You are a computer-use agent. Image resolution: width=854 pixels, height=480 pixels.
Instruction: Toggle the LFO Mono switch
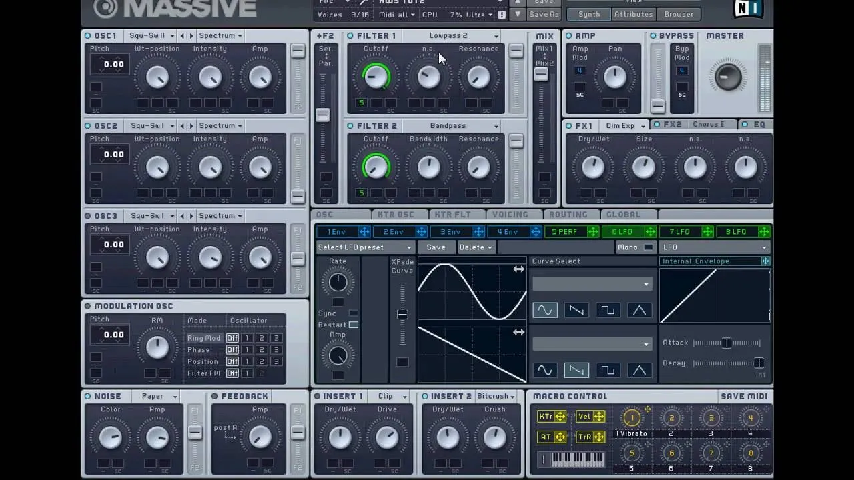pos(647,247)
